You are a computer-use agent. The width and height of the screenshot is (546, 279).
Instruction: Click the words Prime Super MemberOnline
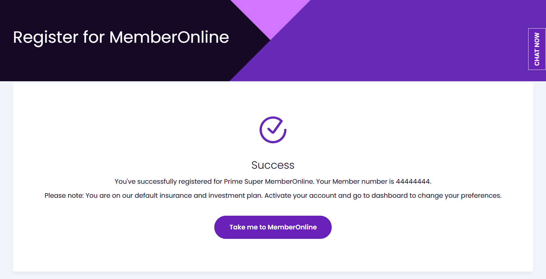268,181
